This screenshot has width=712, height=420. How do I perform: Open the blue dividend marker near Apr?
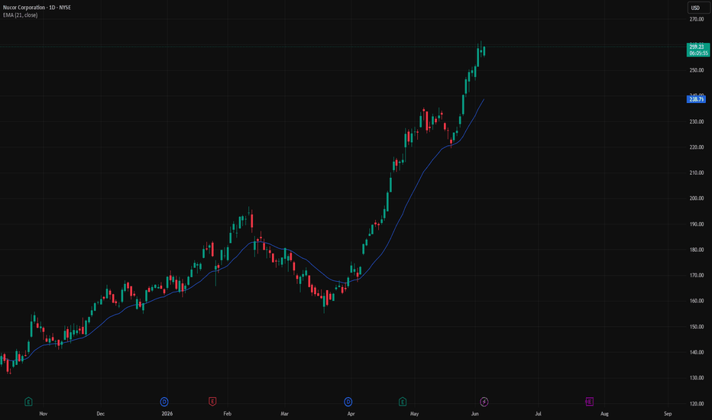[x=348, y=402]
